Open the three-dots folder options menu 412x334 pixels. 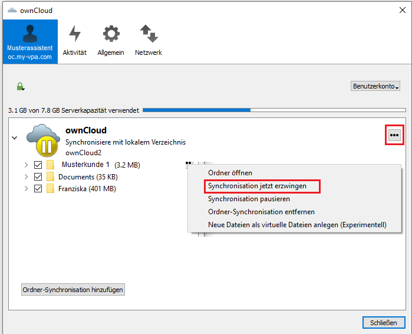pos(394,135)
